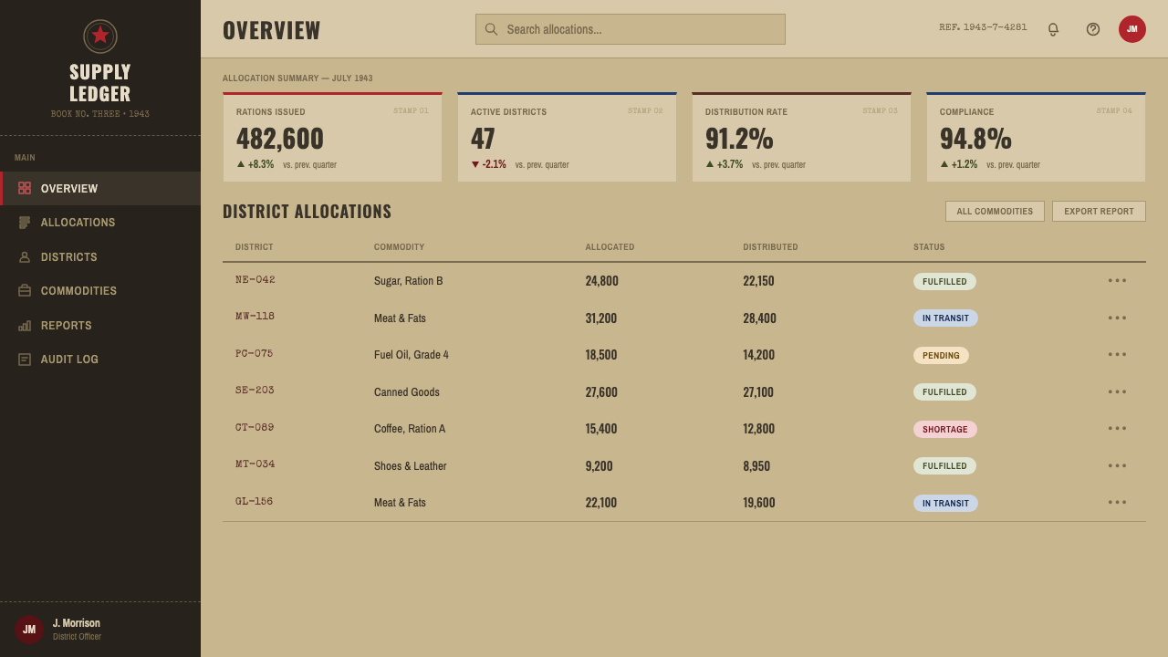Open the All Commodities filter
The width and height of the screenshot is (1168, 657).
click(x=995, y=212)
